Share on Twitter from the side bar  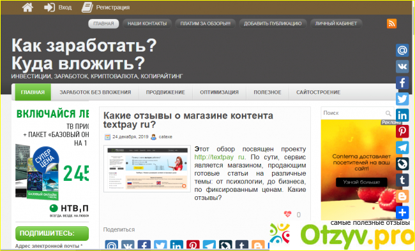pyautogui.click(x=402, y=99)
